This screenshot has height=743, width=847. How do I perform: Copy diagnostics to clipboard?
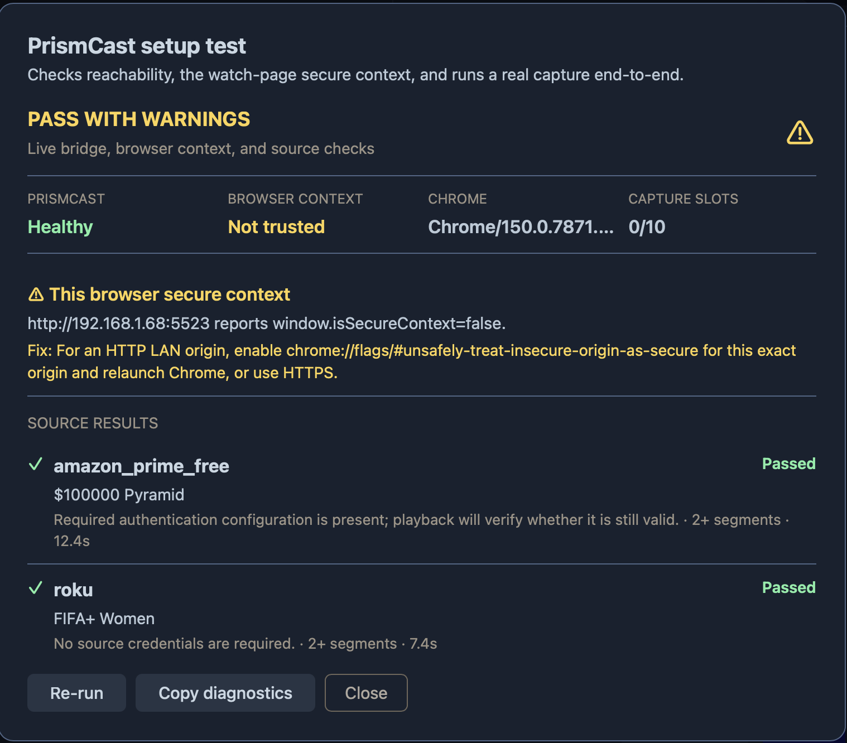pyautogui.click(x=225, y=693)
